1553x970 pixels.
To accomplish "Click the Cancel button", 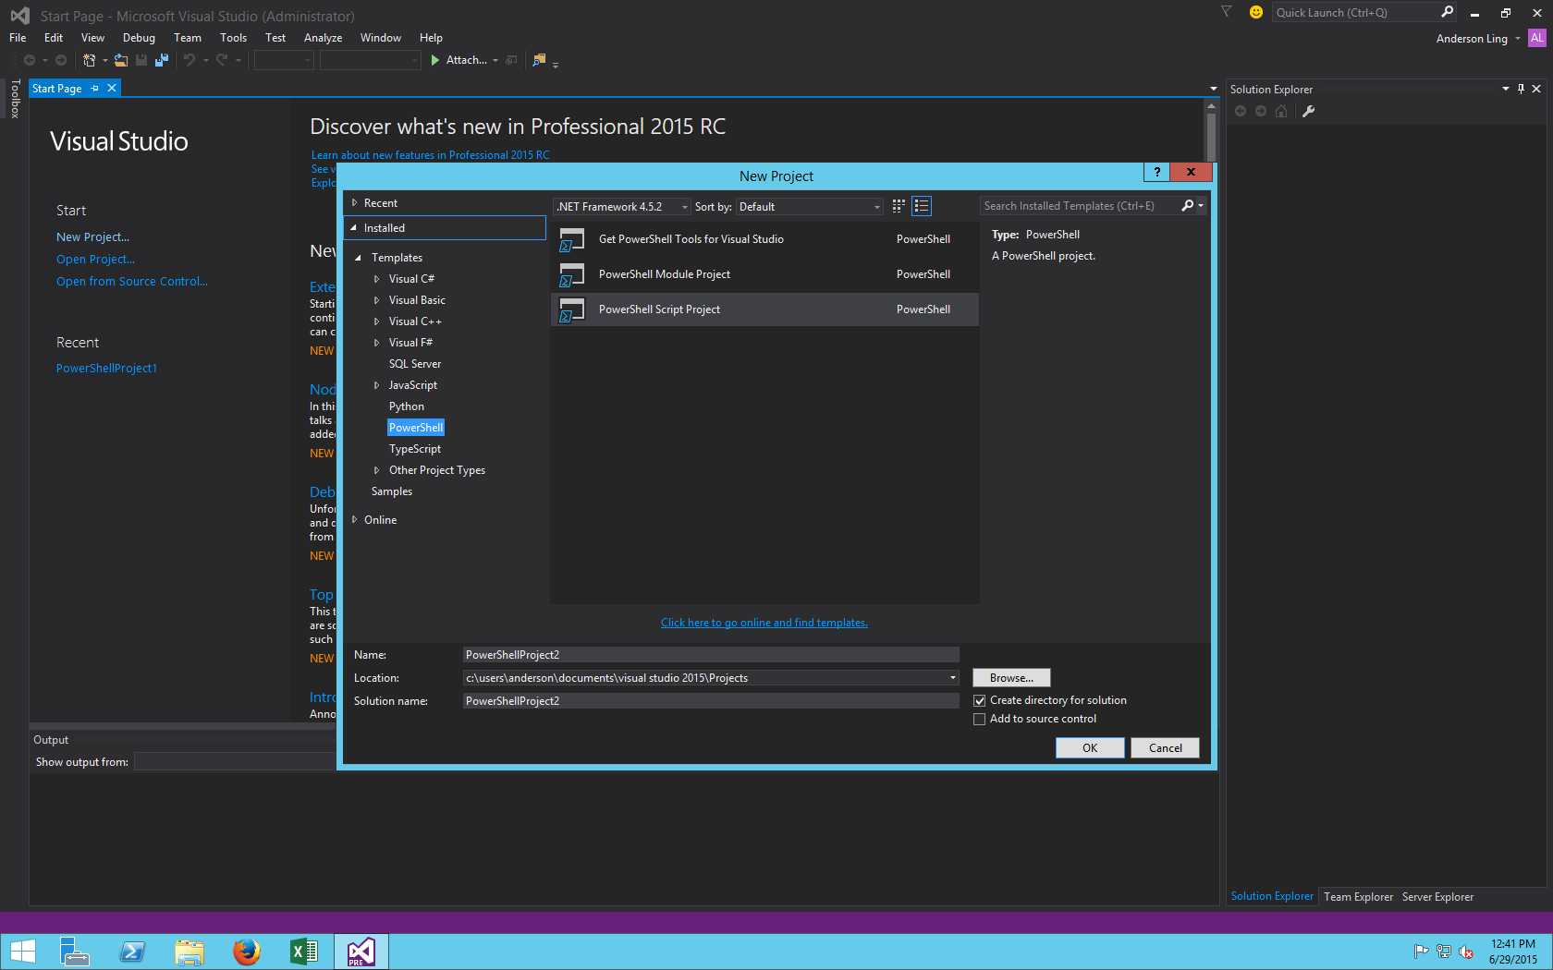I will 1165,748.
